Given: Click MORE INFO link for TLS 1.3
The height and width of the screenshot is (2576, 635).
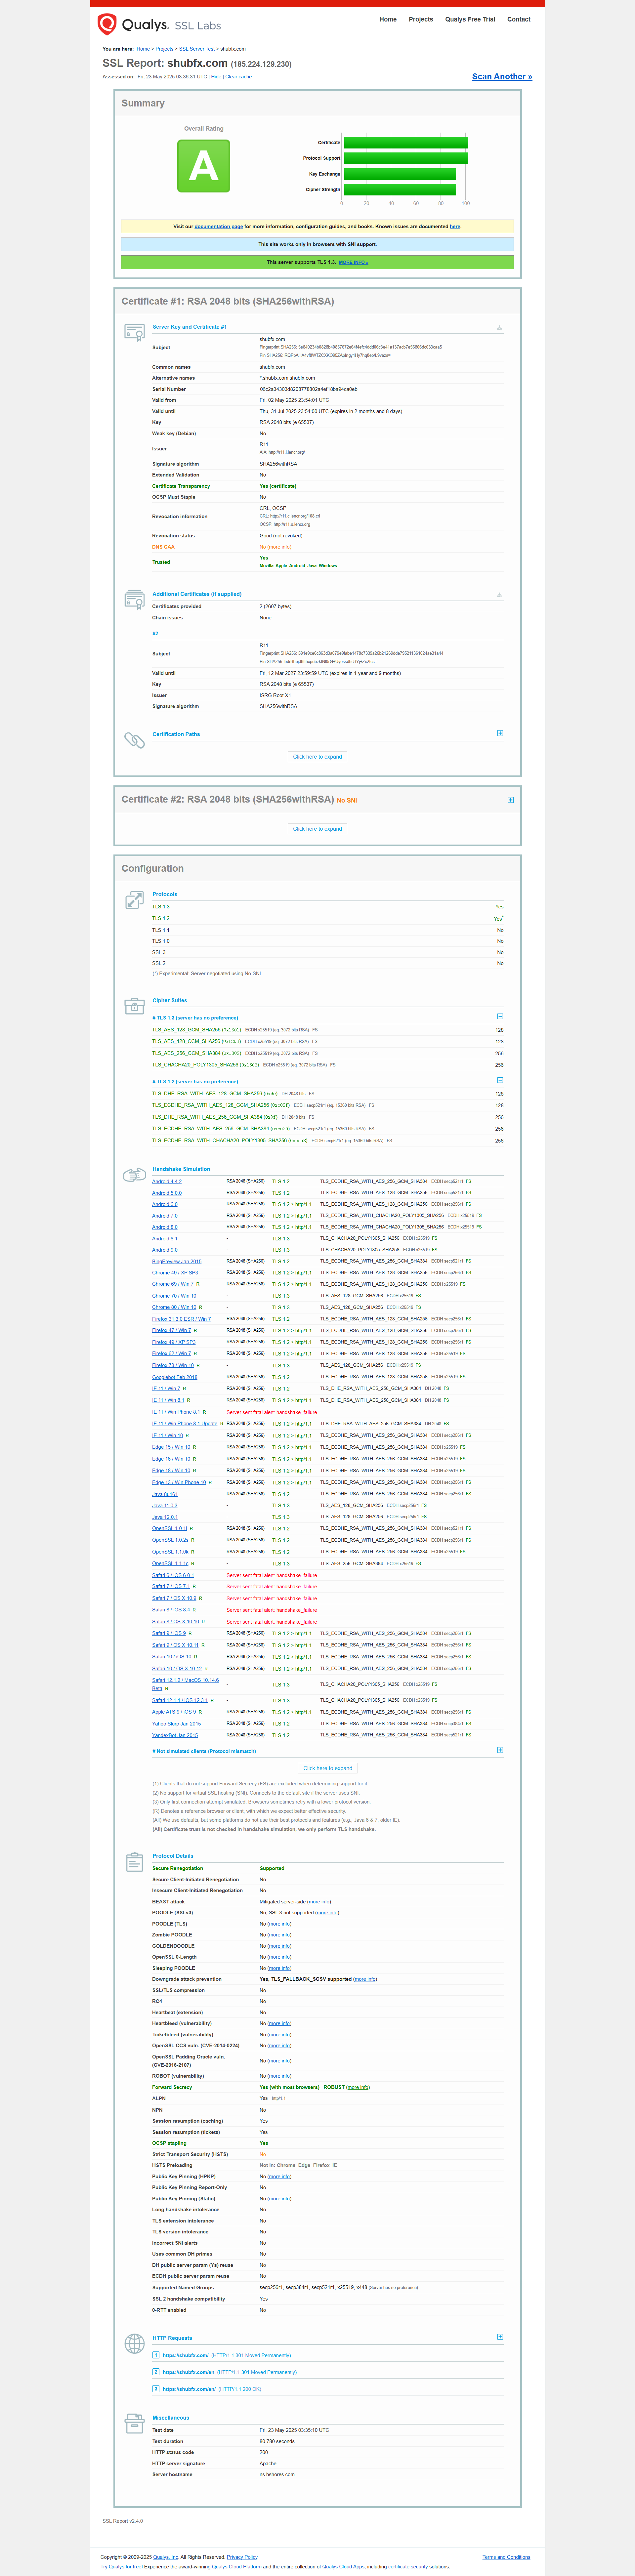Looking at the screenshot, I should (x=353, y=262).
